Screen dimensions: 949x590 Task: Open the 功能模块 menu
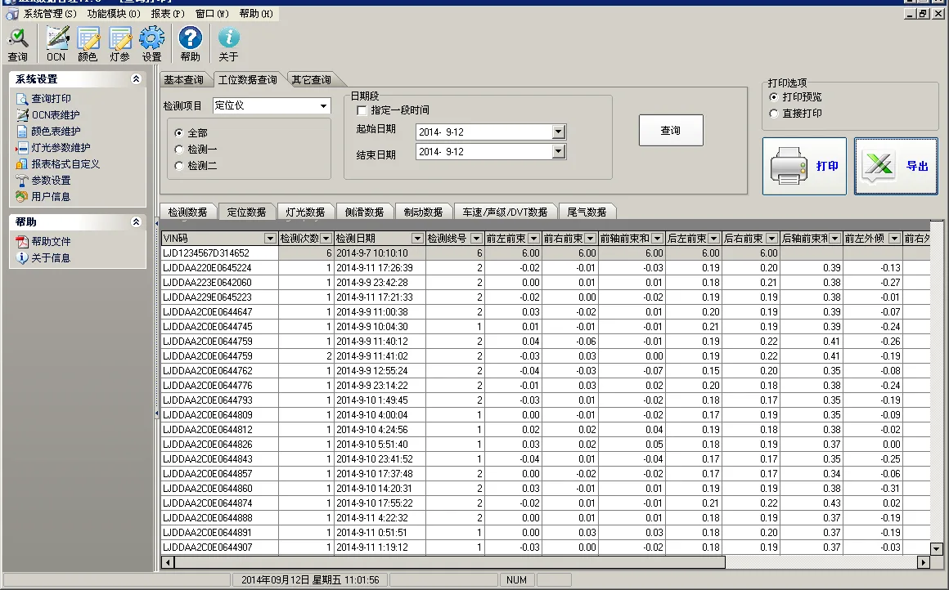click(x=114, y=13)
